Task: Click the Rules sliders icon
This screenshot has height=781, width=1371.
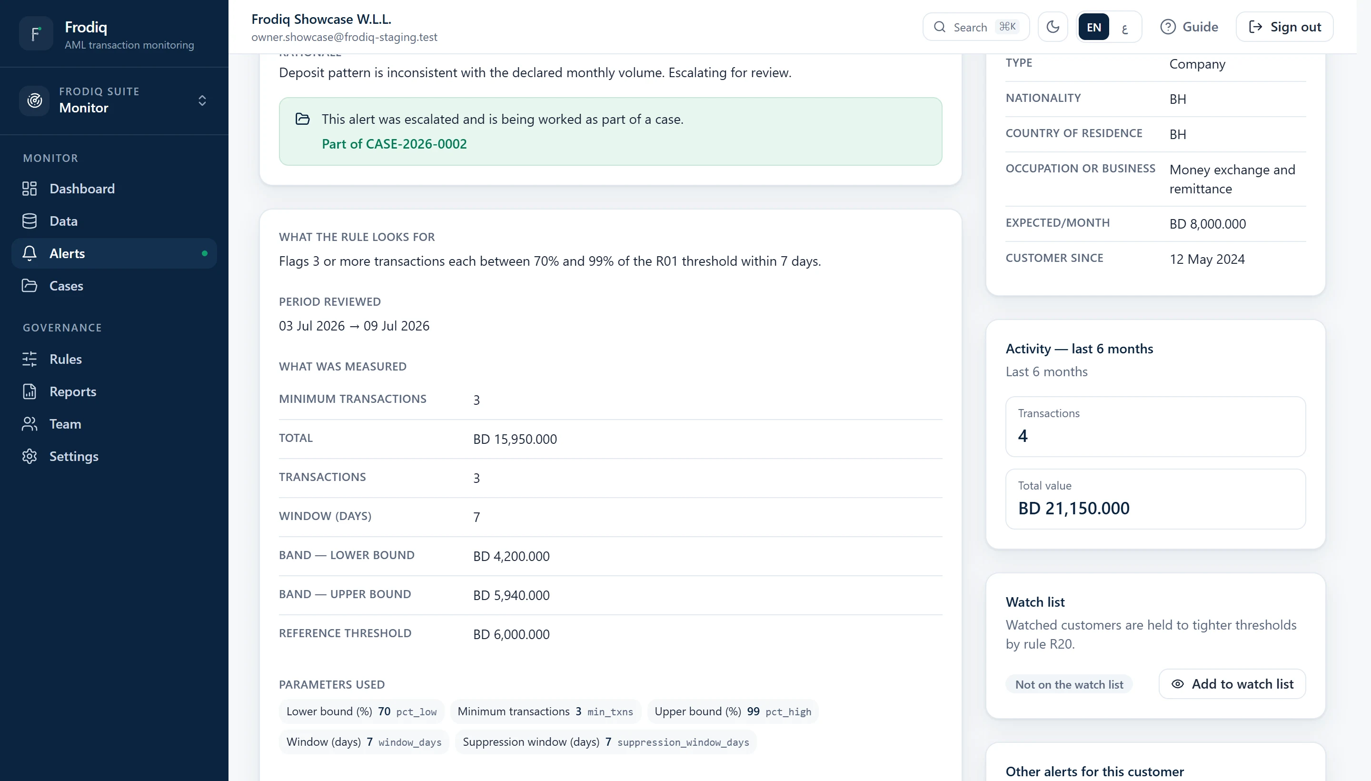Action: 30,359
